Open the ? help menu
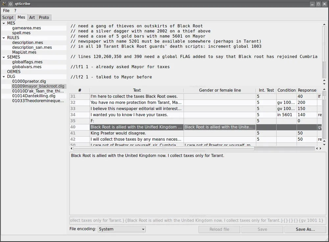 [x=15, y=11]
